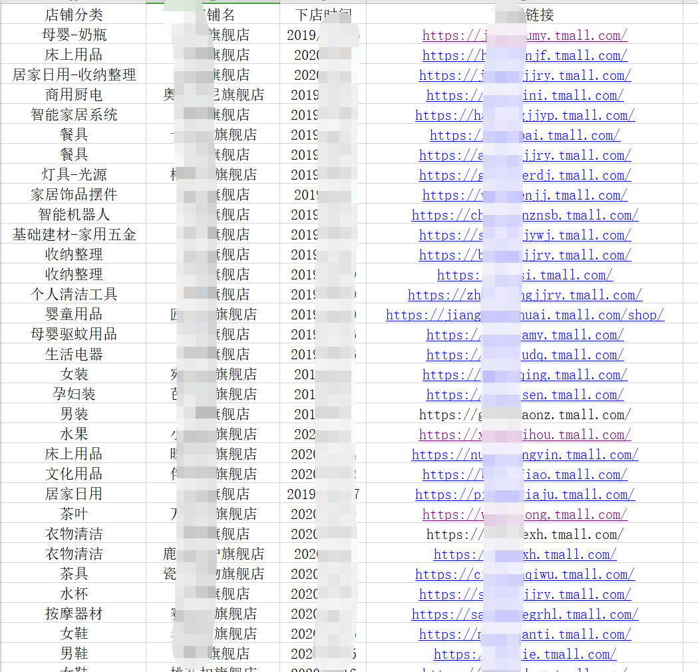This screenshot has width=698, height=672.
Task: Open the link ending sen.tmall.com/
Action: (x=525, y=395)
